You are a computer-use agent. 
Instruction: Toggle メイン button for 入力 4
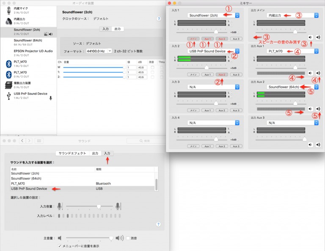(193, 146)
